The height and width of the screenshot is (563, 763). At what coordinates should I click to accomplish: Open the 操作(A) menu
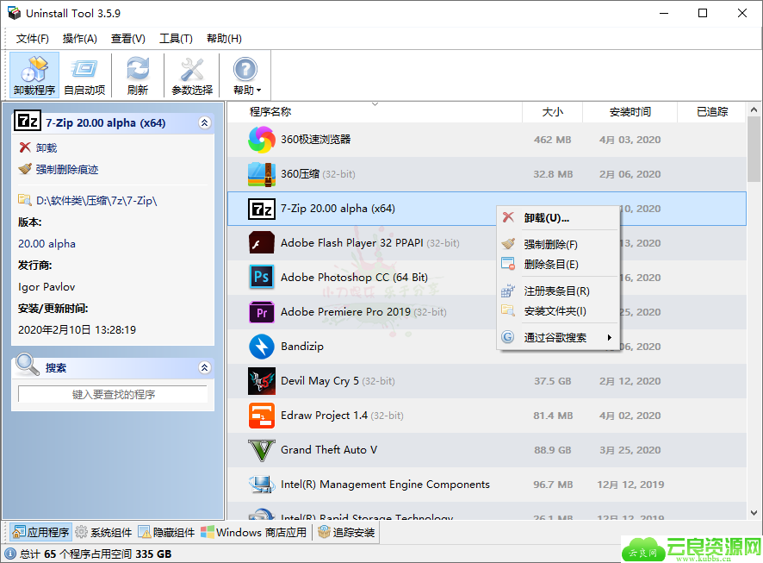coord(80,39)
